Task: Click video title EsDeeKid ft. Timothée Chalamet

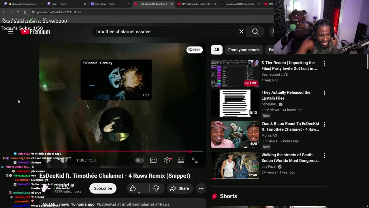Action: pyautogui.click(x=115, y=176)
